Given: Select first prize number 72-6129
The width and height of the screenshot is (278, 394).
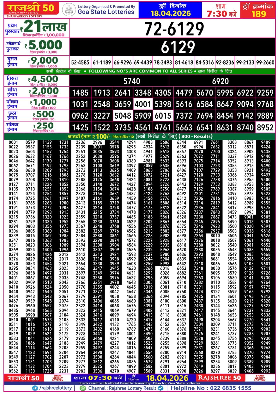Looking at the screenshot, I should 173,29.
